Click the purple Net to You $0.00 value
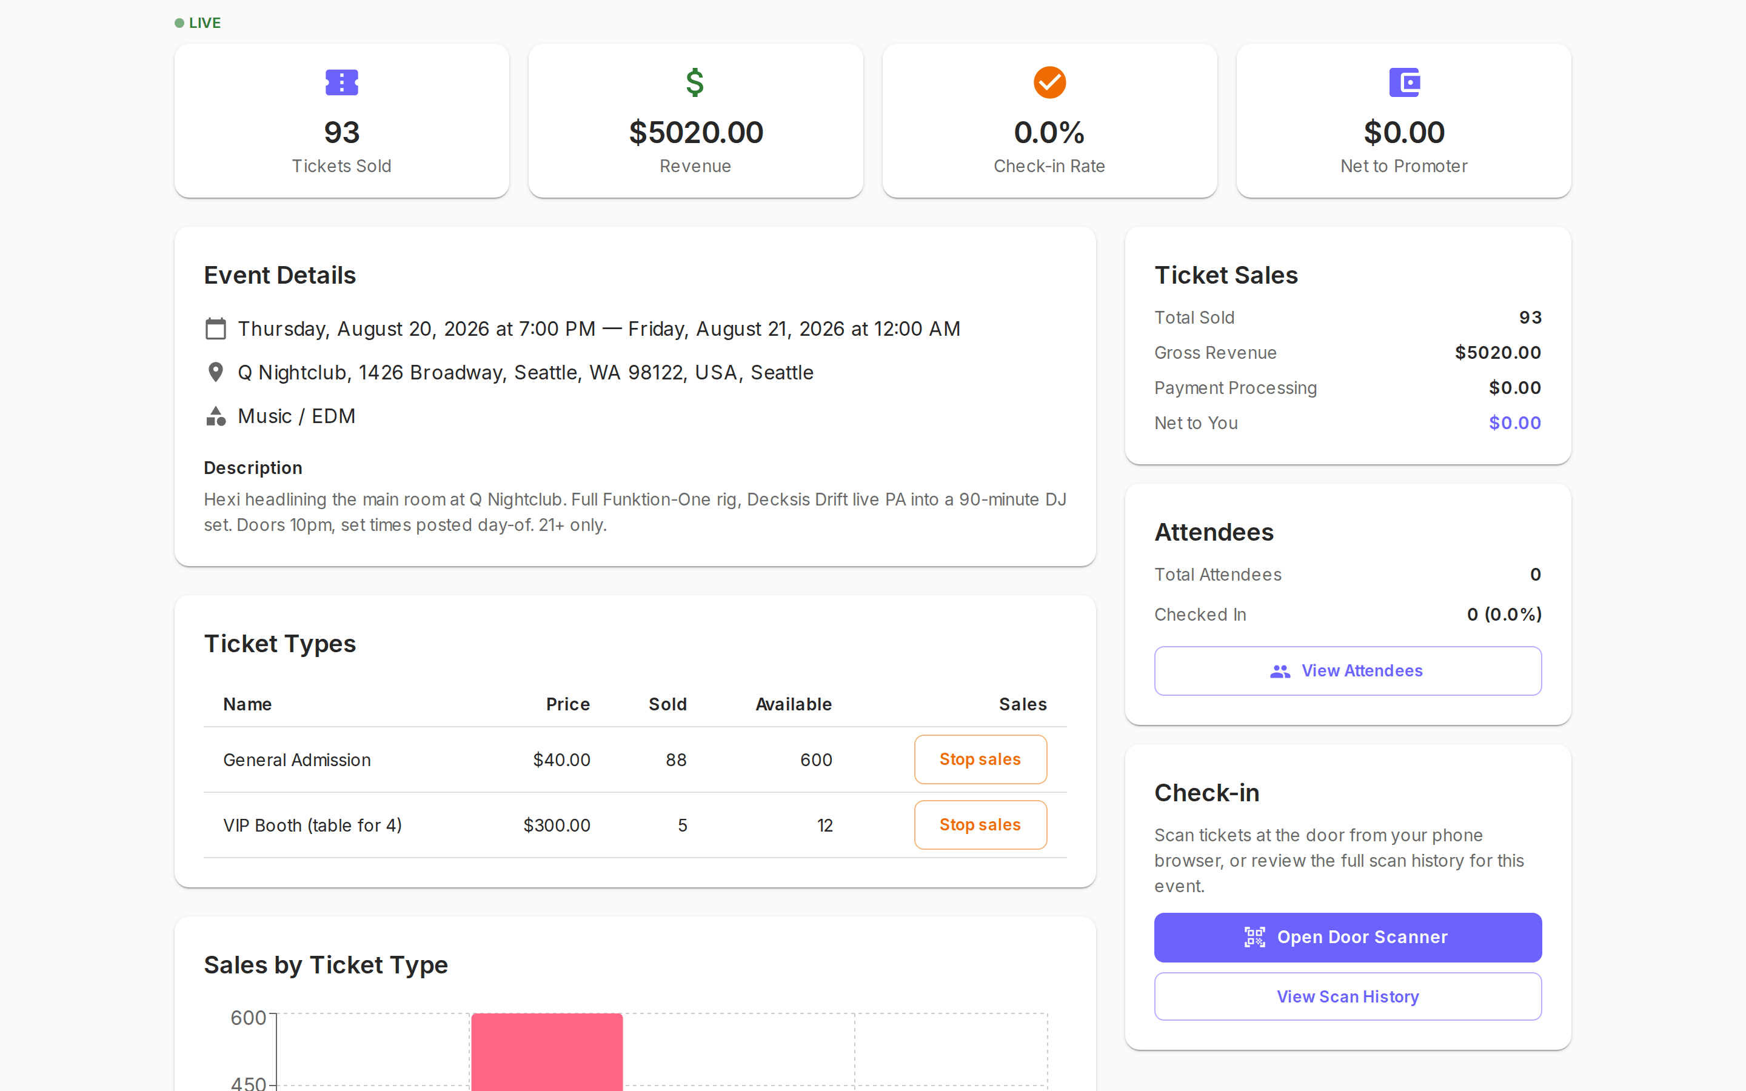The width and height of the screenshot is (1746, 1091). (x=1514, y=423)
